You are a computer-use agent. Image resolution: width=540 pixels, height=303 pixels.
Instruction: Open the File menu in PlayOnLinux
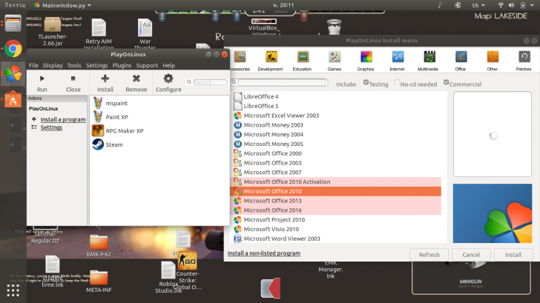click(33, 65)
